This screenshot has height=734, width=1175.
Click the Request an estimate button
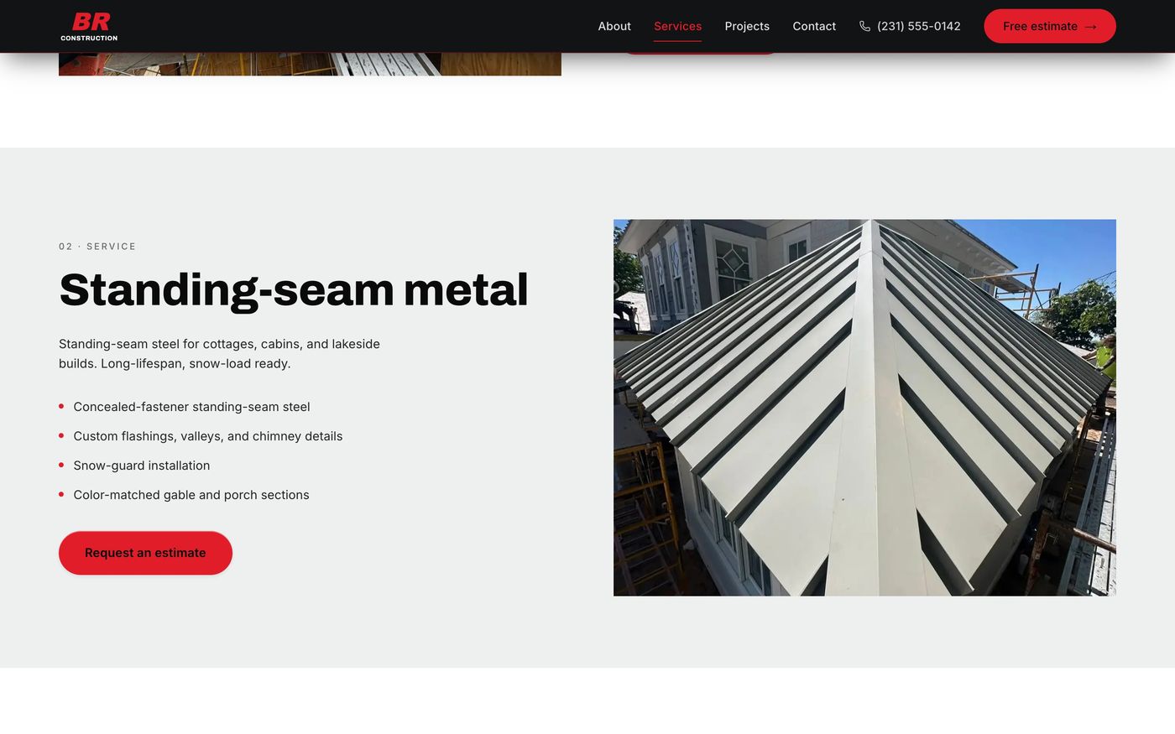(x=145, y=553)
